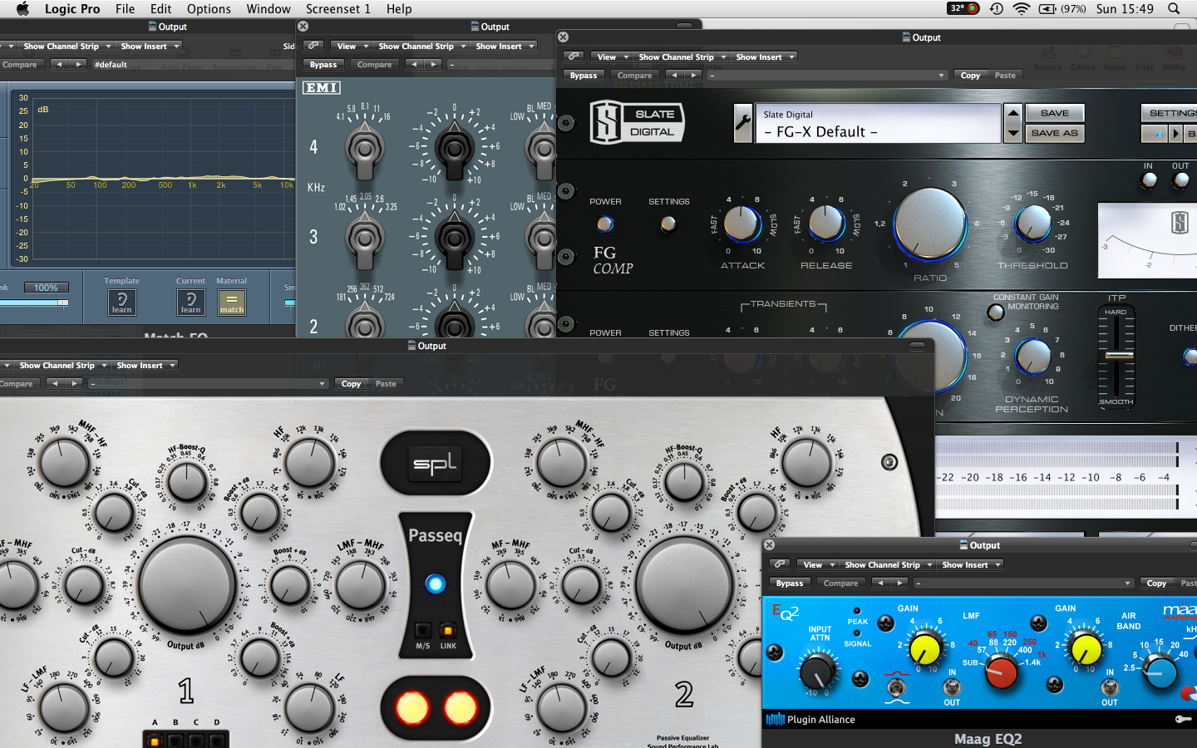Toggle the Passeq M/S switch
The height and width of the screenshot is (748, 1197).
click(423, 631)
